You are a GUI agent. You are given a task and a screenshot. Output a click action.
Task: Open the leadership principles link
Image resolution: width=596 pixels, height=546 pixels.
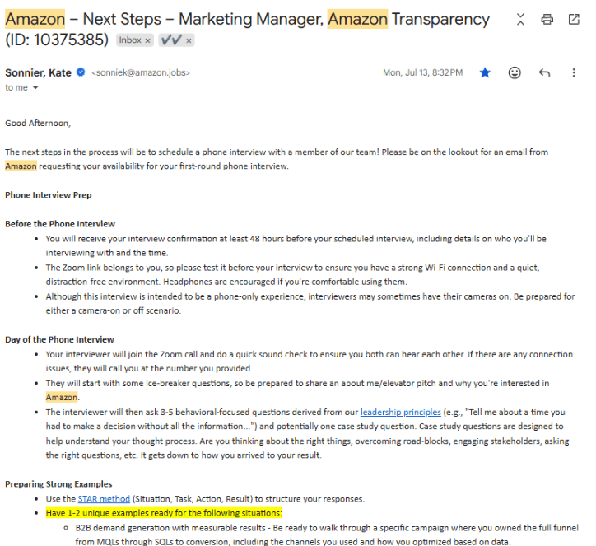click(x=401, y=412)
